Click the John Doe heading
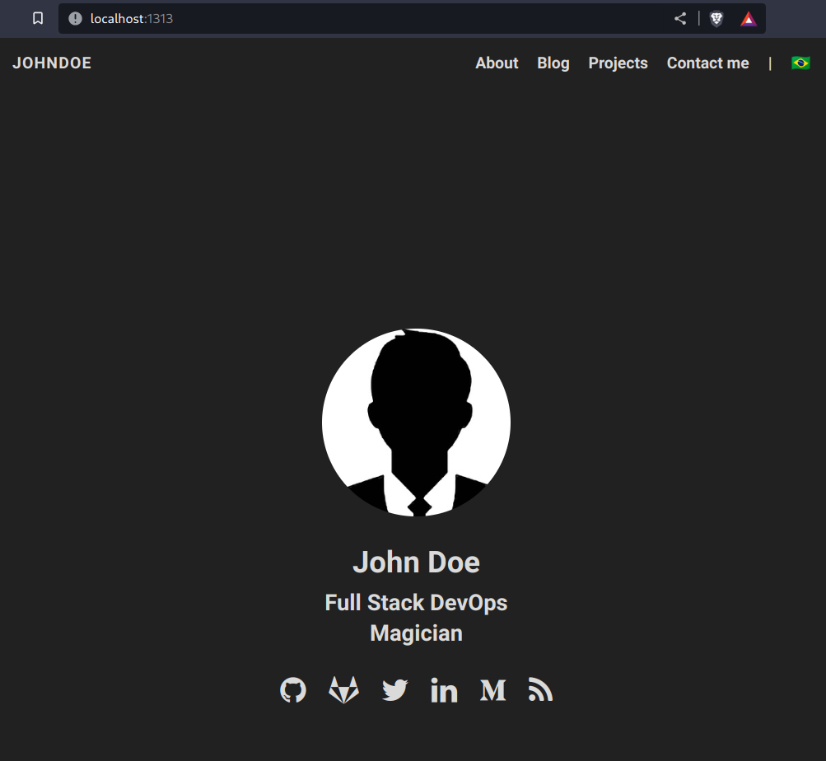826x761 pixels. pos(416,562)
